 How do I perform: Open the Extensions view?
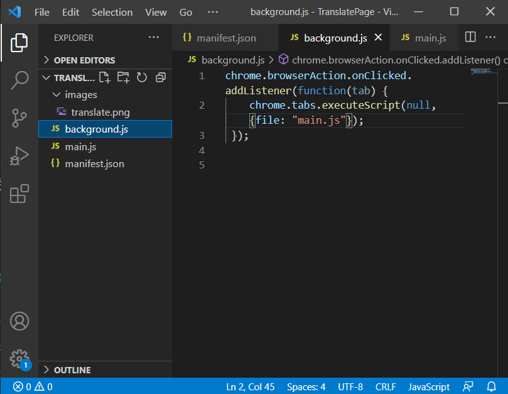point(19,194)
